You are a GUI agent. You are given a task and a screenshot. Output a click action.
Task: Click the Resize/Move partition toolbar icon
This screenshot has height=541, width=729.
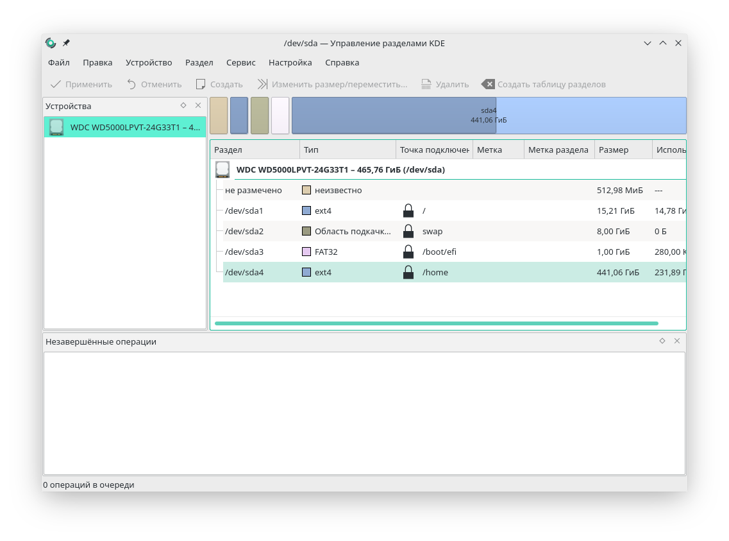pyautogui.click(x=262, y=84)
